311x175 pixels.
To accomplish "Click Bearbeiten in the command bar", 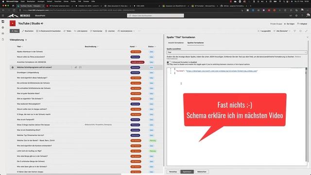I will click(x=28, y=31).
